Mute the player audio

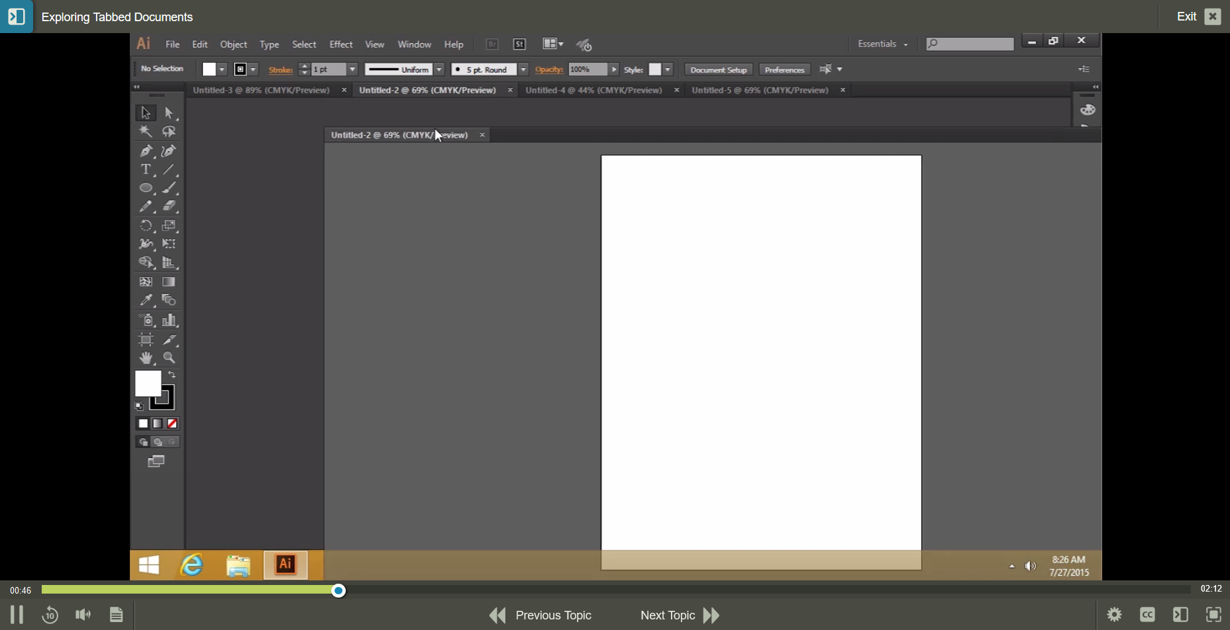(x=83, y=614)
